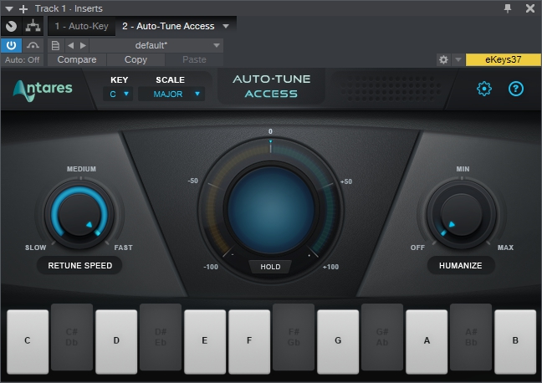Expand the default* preset dropdown
Image resolution: width=542 pixels, height=383 pixels.
(x=156, y=45)
